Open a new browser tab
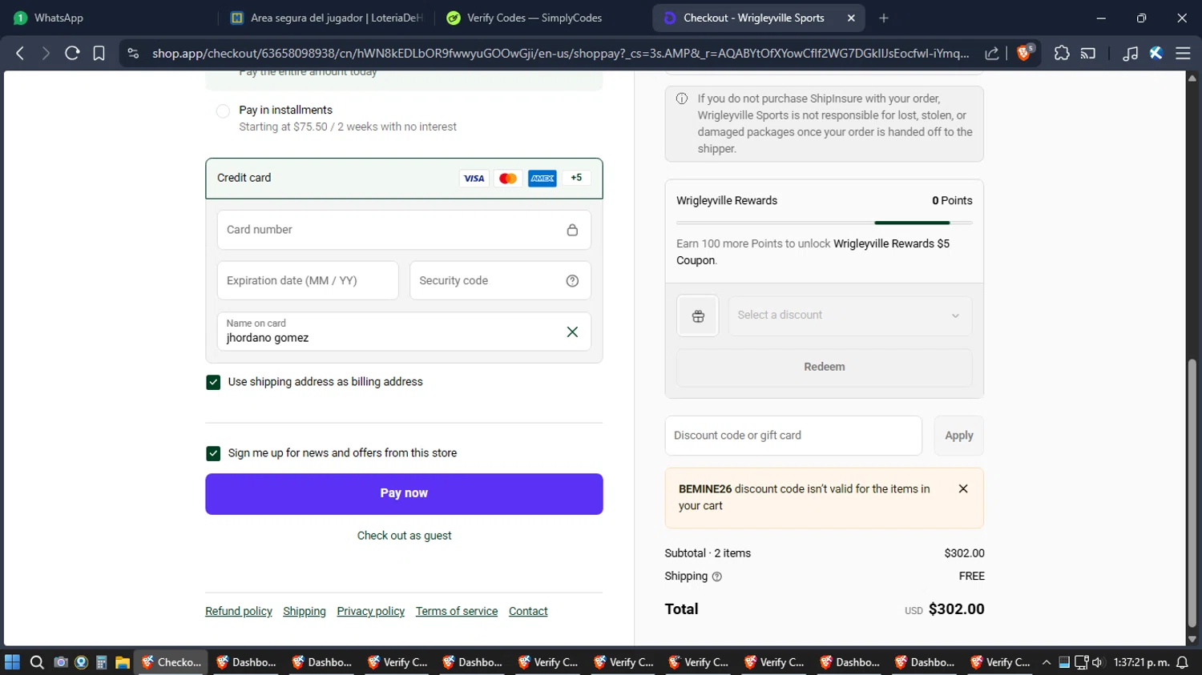 pyautogui.click(x=884, y=18)
